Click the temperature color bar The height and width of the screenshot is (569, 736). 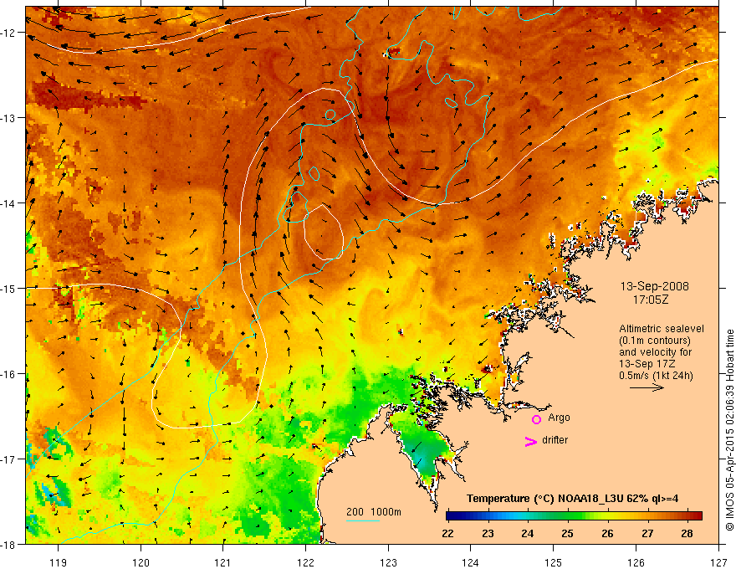[574, 515]
